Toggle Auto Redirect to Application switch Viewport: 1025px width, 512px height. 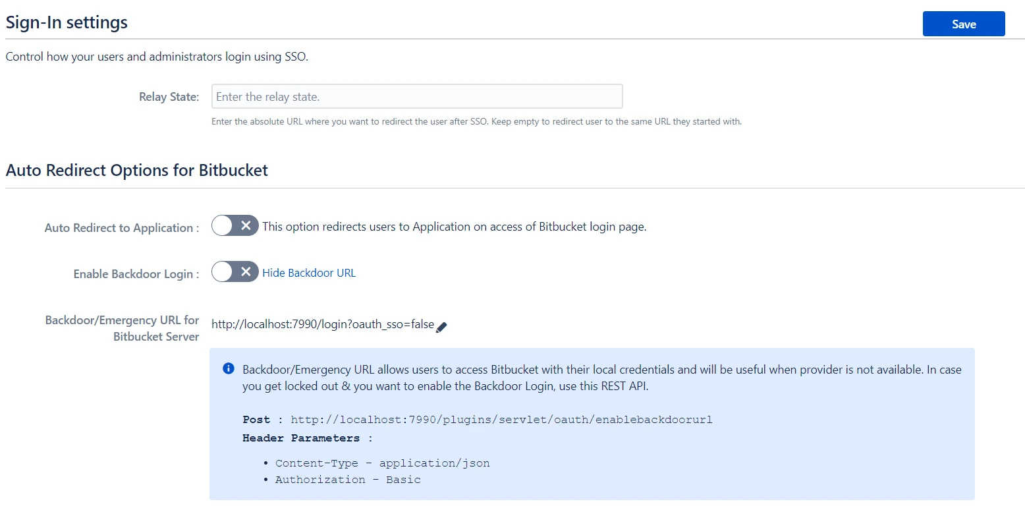(x=235, y=226)
